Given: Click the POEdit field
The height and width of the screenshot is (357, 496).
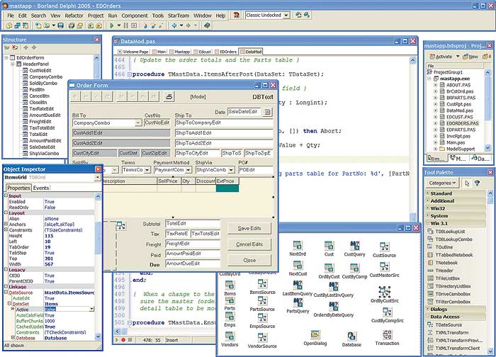Looking at the screenshot, I should [x=256, y=170].
